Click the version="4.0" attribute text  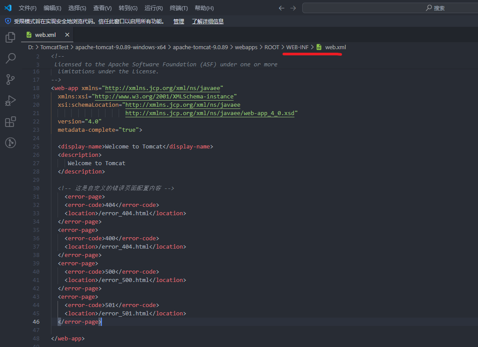(80, 122)
